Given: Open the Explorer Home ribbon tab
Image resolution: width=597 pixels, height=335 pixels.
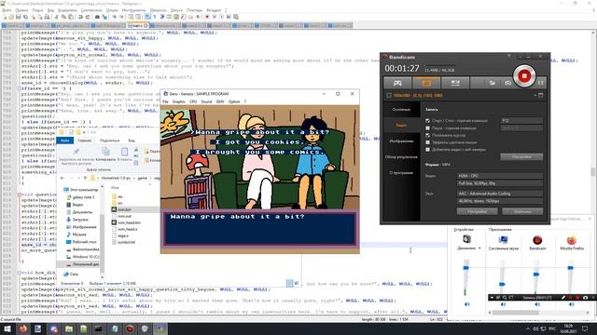Looking at the screenshot, I should point(85,141).
